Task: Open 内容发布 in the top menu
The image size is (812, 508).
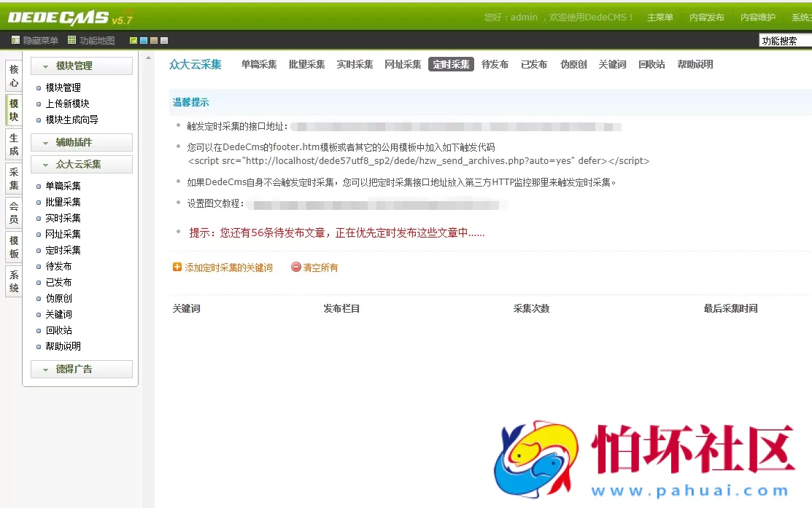Action: (x=706, y=17)
